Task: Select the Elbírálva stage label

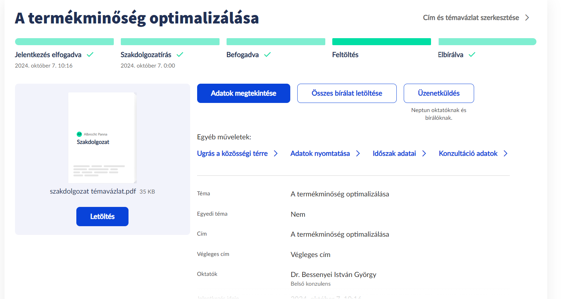Action: tap(450, 55)
